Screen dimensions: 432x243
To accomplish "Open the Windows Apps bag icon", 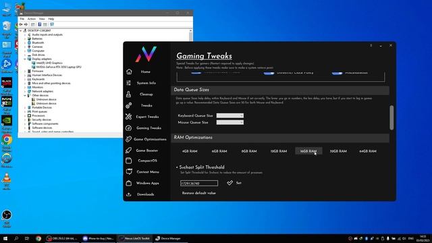I will pos(128,183).
